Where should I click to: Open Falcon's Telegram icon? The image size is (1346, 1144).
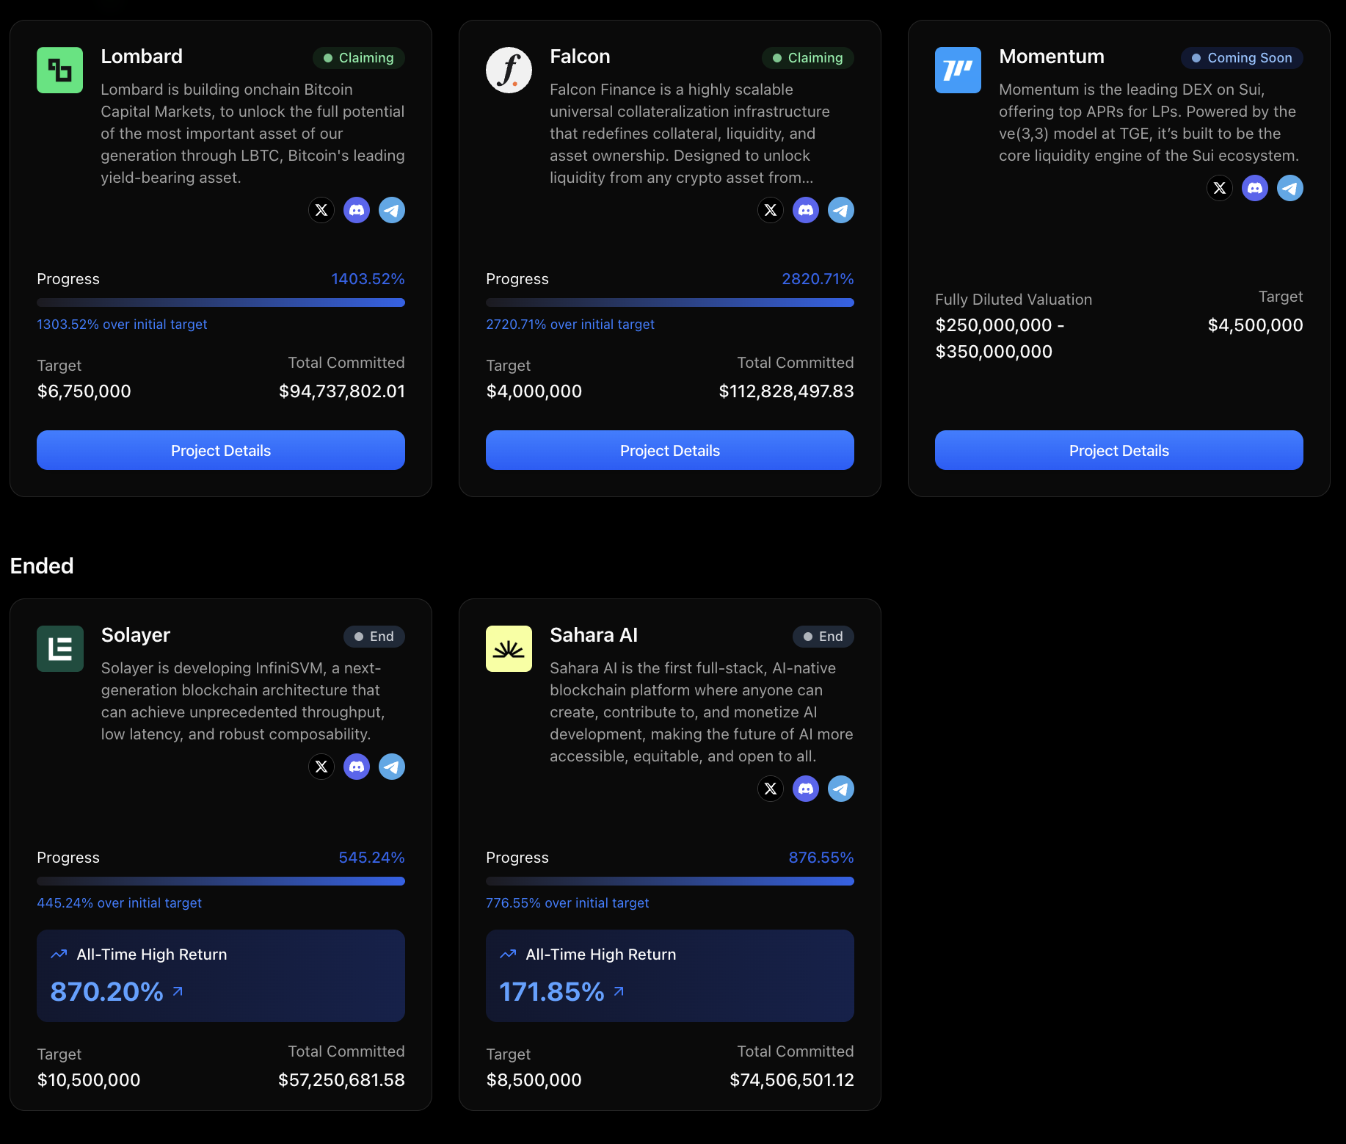[841, 210]
